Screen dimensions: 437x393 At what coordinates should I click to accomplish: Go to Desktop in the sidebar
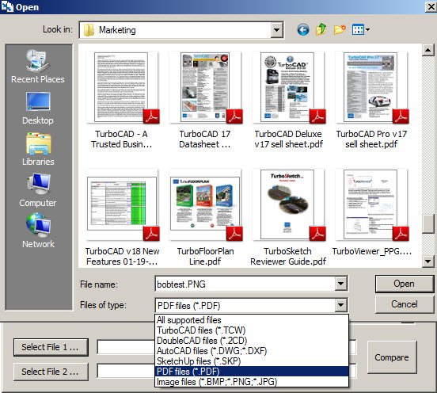point(38,109)
